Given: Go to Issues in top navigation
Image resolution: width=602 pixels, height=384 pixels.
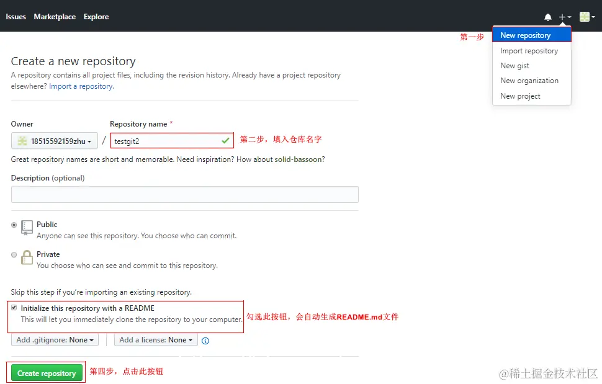Looking at the screenshot, I should [x=16, y=17].
